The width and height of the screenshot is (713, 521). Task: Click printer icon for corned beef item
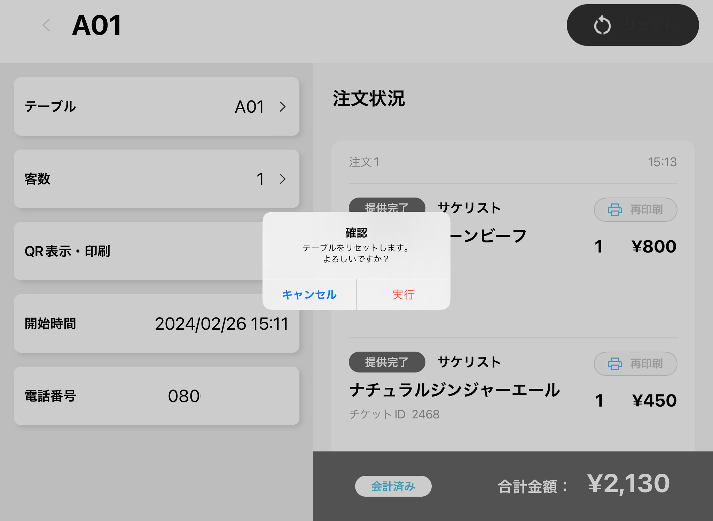click(x=614, y=210)
